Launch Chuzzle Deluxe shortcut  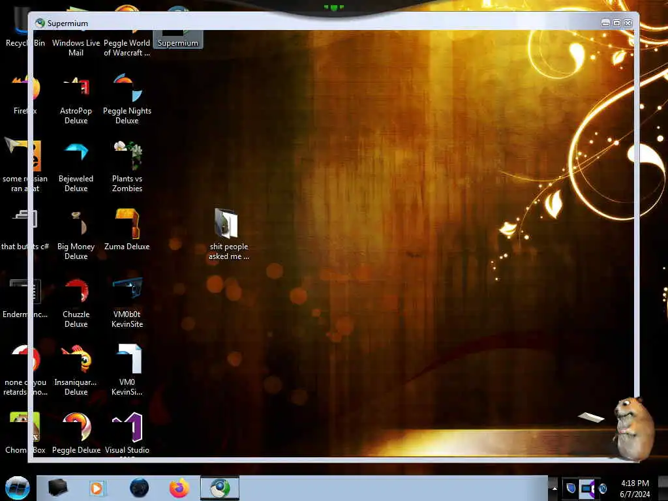pyautogui.click(x=76, y=303)
